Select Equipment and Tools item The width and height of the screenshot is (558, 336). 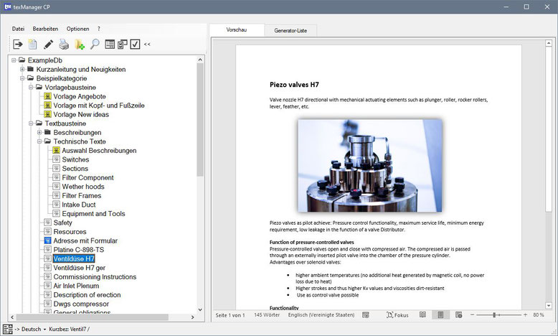pos(93,214)
